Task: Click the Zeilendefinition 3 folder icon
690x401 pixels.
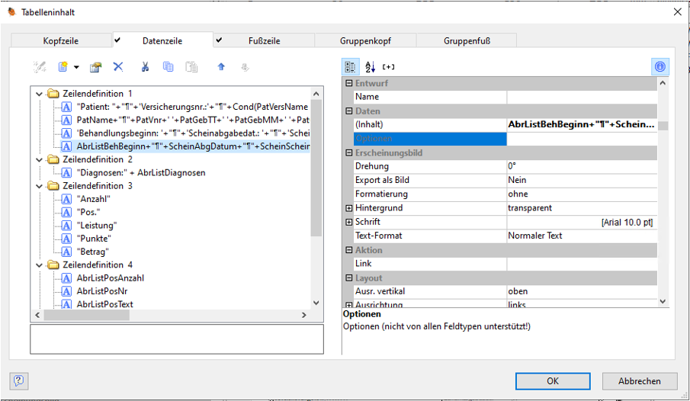Action: pyautogui.click(x=53, y=186)
